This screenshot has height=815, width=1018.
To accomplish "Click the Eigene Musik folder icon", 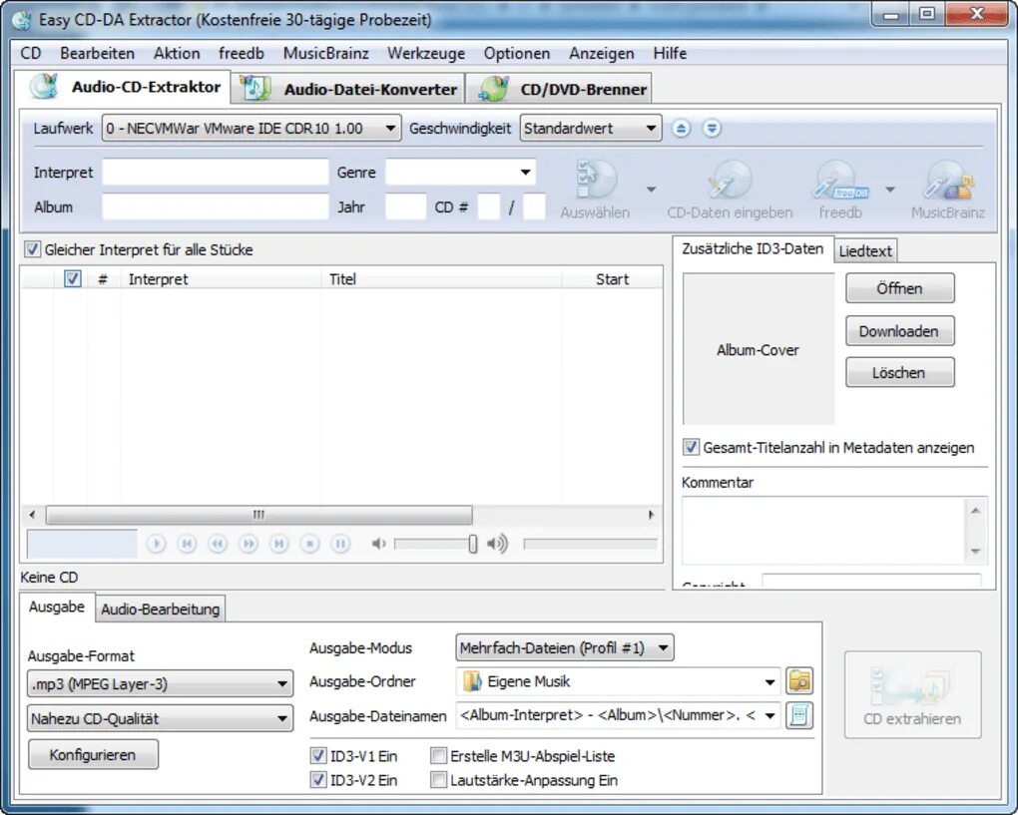I will [x=473, y=681].
